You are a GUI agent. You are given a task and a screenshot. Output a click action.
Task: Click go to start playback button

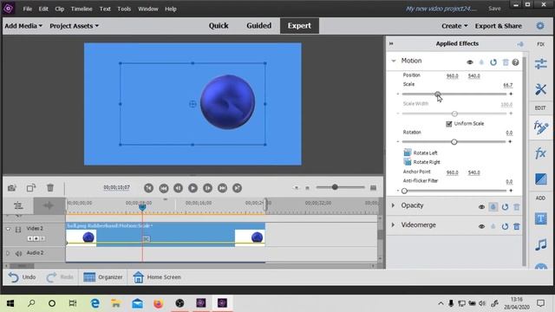tap(148, 188)
